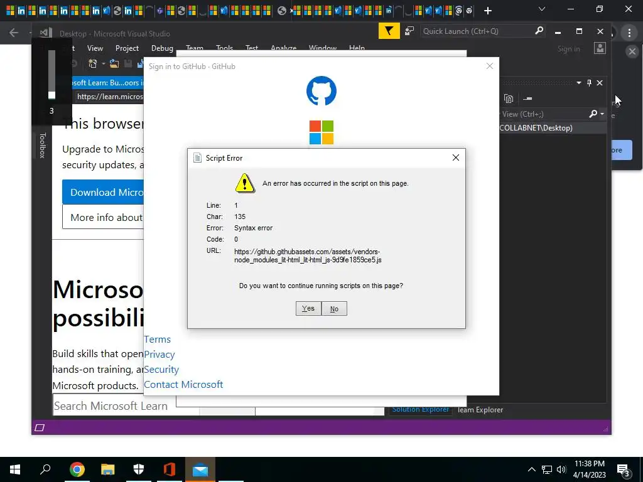Toggle the Solution Explorer auto-hide pin
This screenshot has height=482, width=643.
point(589,83)
